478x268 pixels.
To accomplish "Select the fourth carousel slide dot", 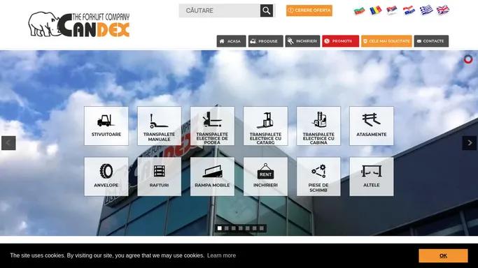I will point(241,228).
